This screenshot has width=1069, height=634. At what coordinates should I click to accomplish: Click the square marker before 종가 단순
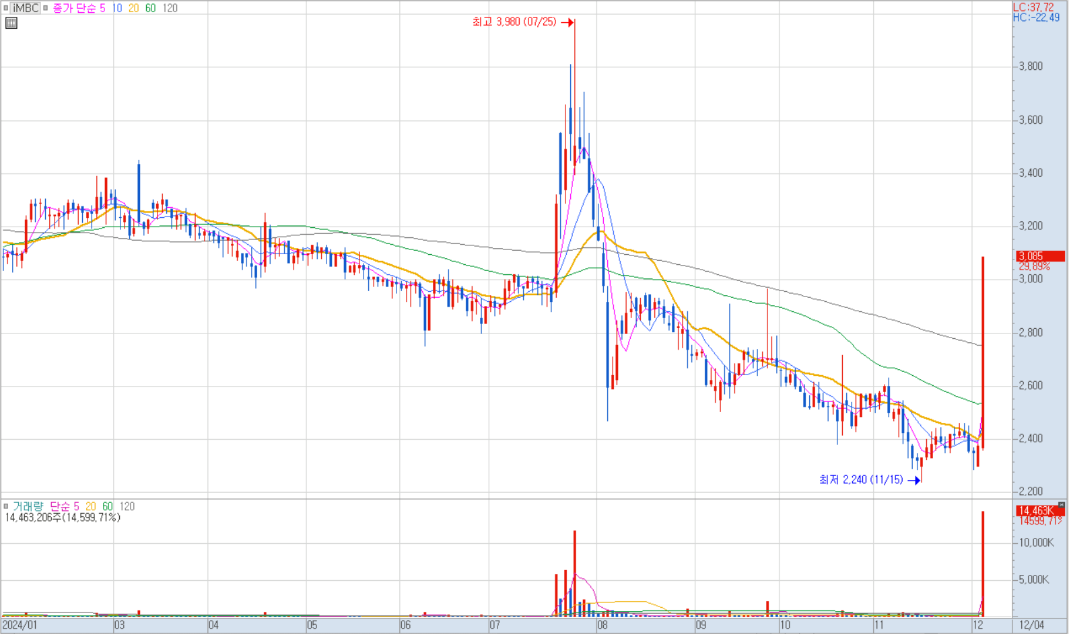pyautogui.click(x=46, y=8)
